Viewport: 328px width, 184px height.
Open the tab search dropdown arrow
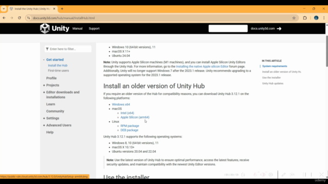pos(4,9)
